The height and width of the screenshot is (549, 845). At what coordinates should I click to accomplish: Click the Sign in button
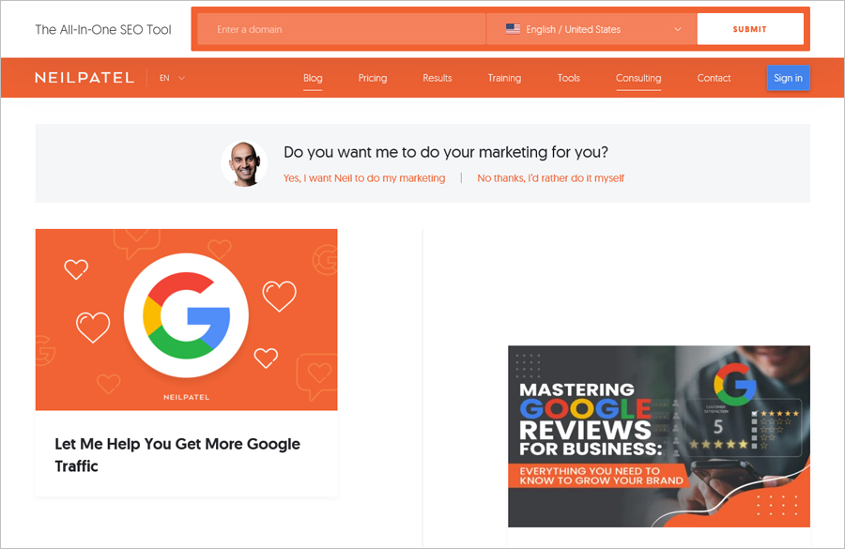point(788,78)
